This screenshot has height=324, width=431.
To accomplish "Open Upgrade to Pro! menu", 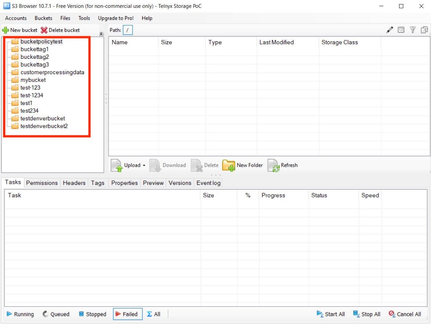I will click(x=116, y=18).
